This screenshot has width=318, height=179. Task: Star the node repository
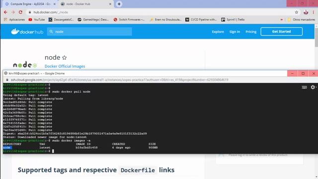(64, 58)
